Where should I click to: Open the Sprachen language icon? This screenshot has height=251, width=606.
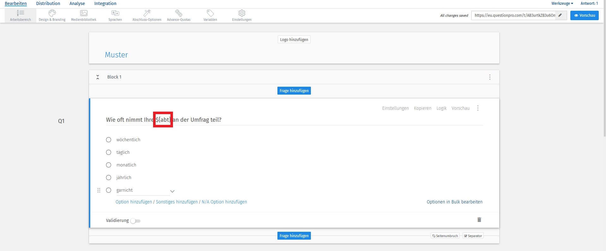115,13
